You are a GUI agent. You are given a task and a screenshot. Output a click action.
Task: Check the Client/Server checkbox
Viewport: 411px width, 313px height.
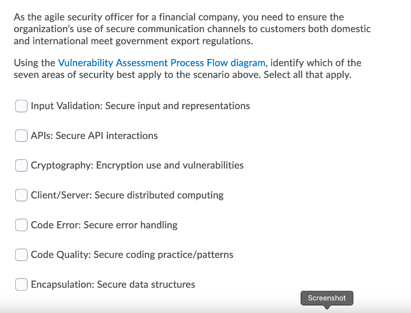[21, 195]
